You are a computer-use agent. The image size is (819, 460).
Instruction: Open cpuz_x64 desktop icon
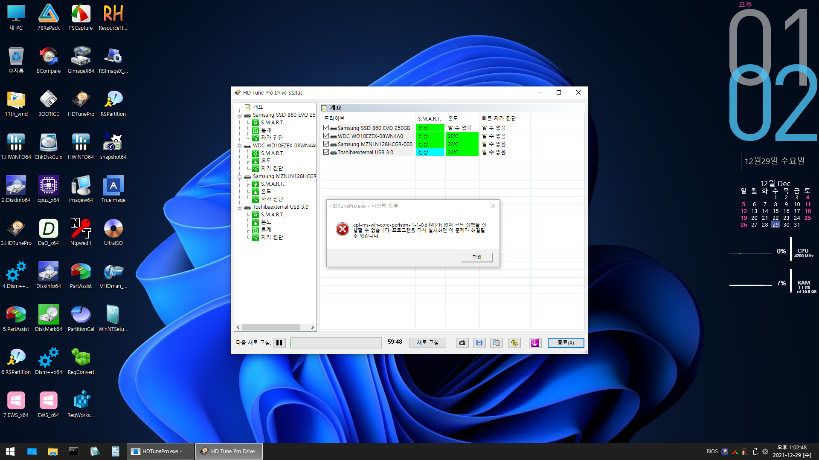point(48,190)
